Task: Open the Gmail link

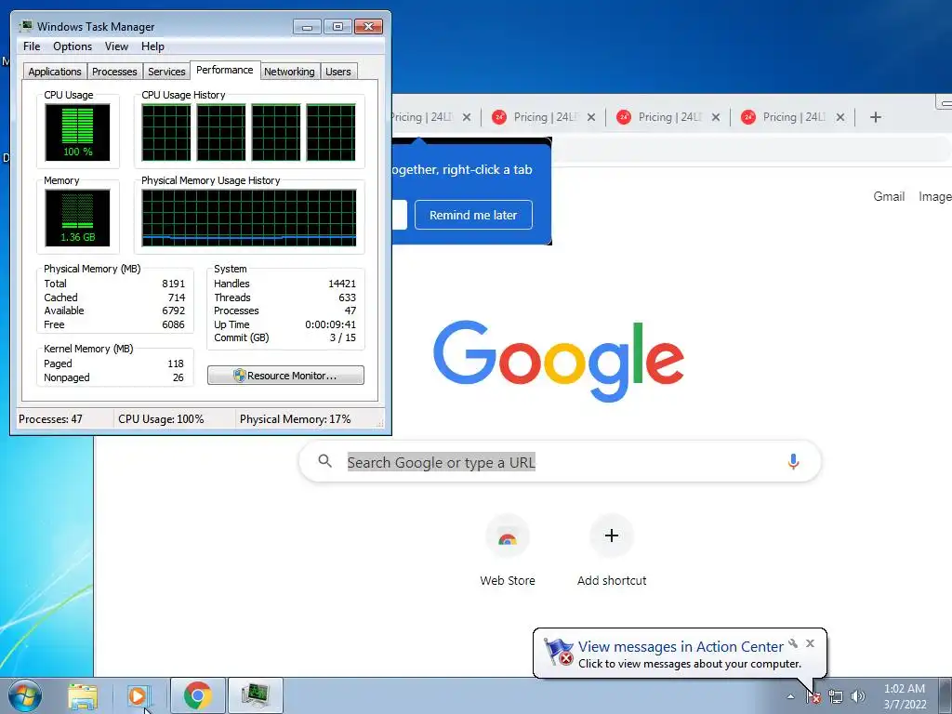Action: click(x=889, y=196)
